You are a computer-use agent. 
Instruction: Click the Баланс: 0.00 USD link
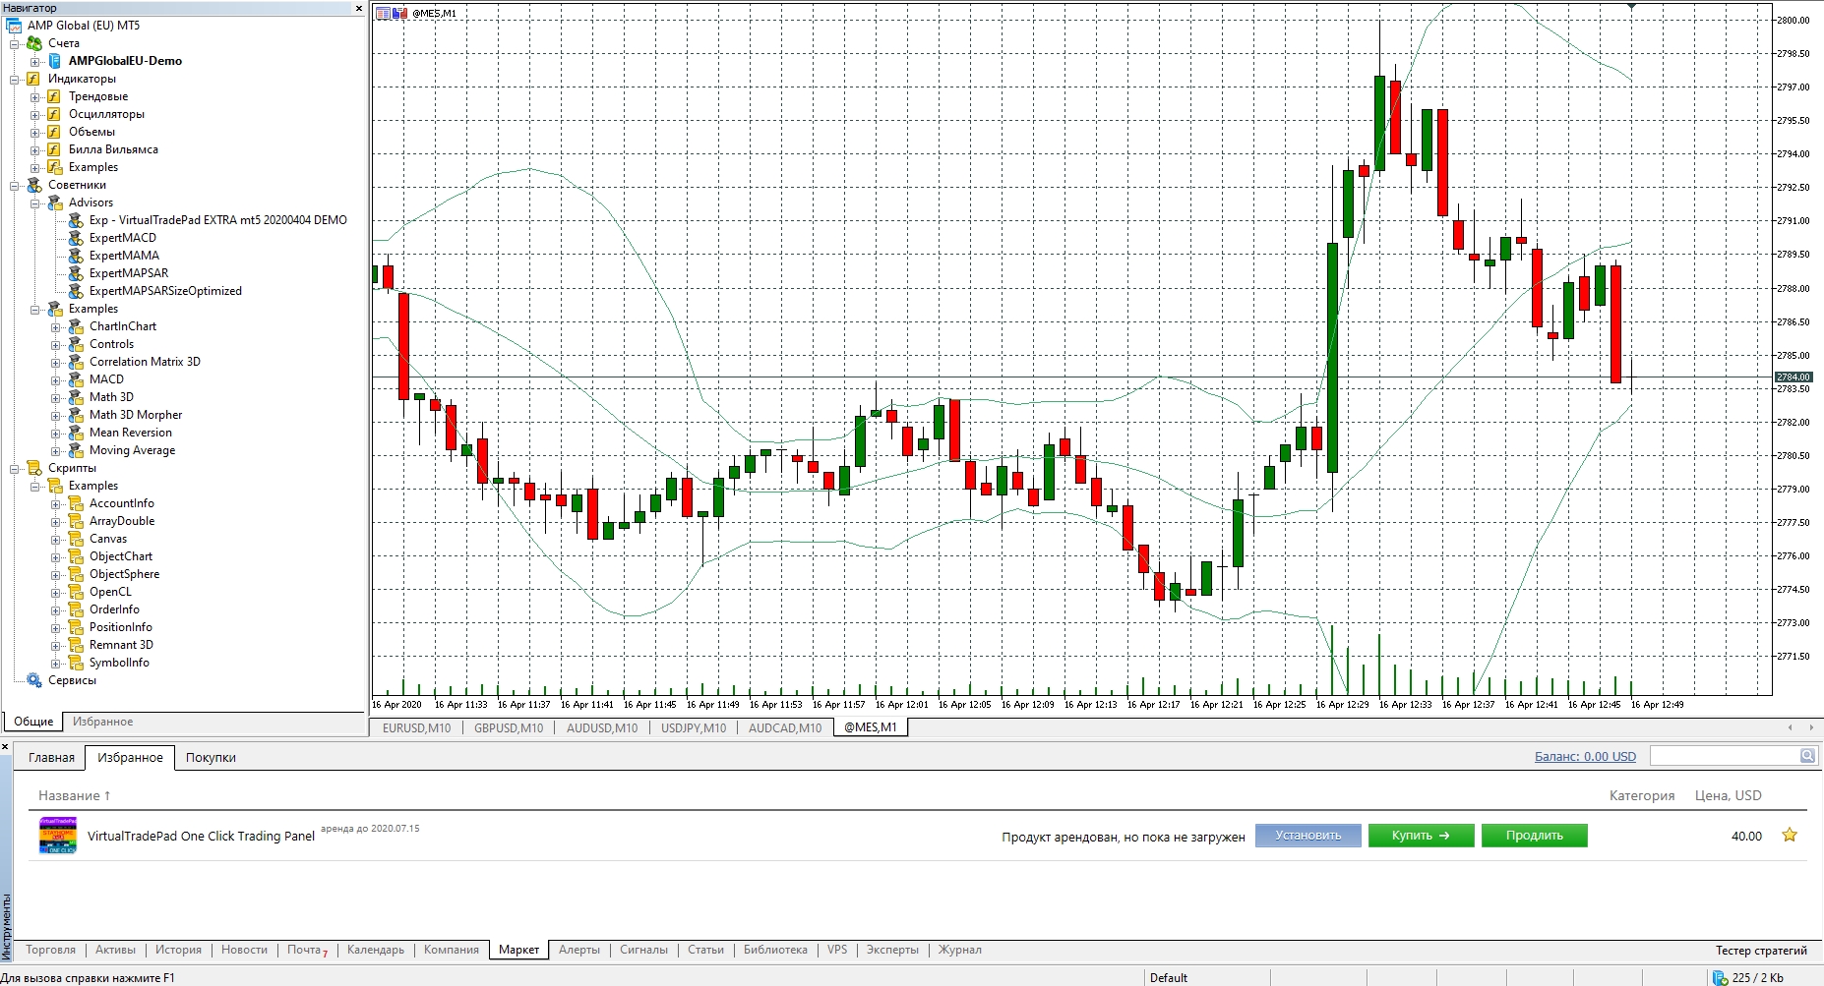1585,757
